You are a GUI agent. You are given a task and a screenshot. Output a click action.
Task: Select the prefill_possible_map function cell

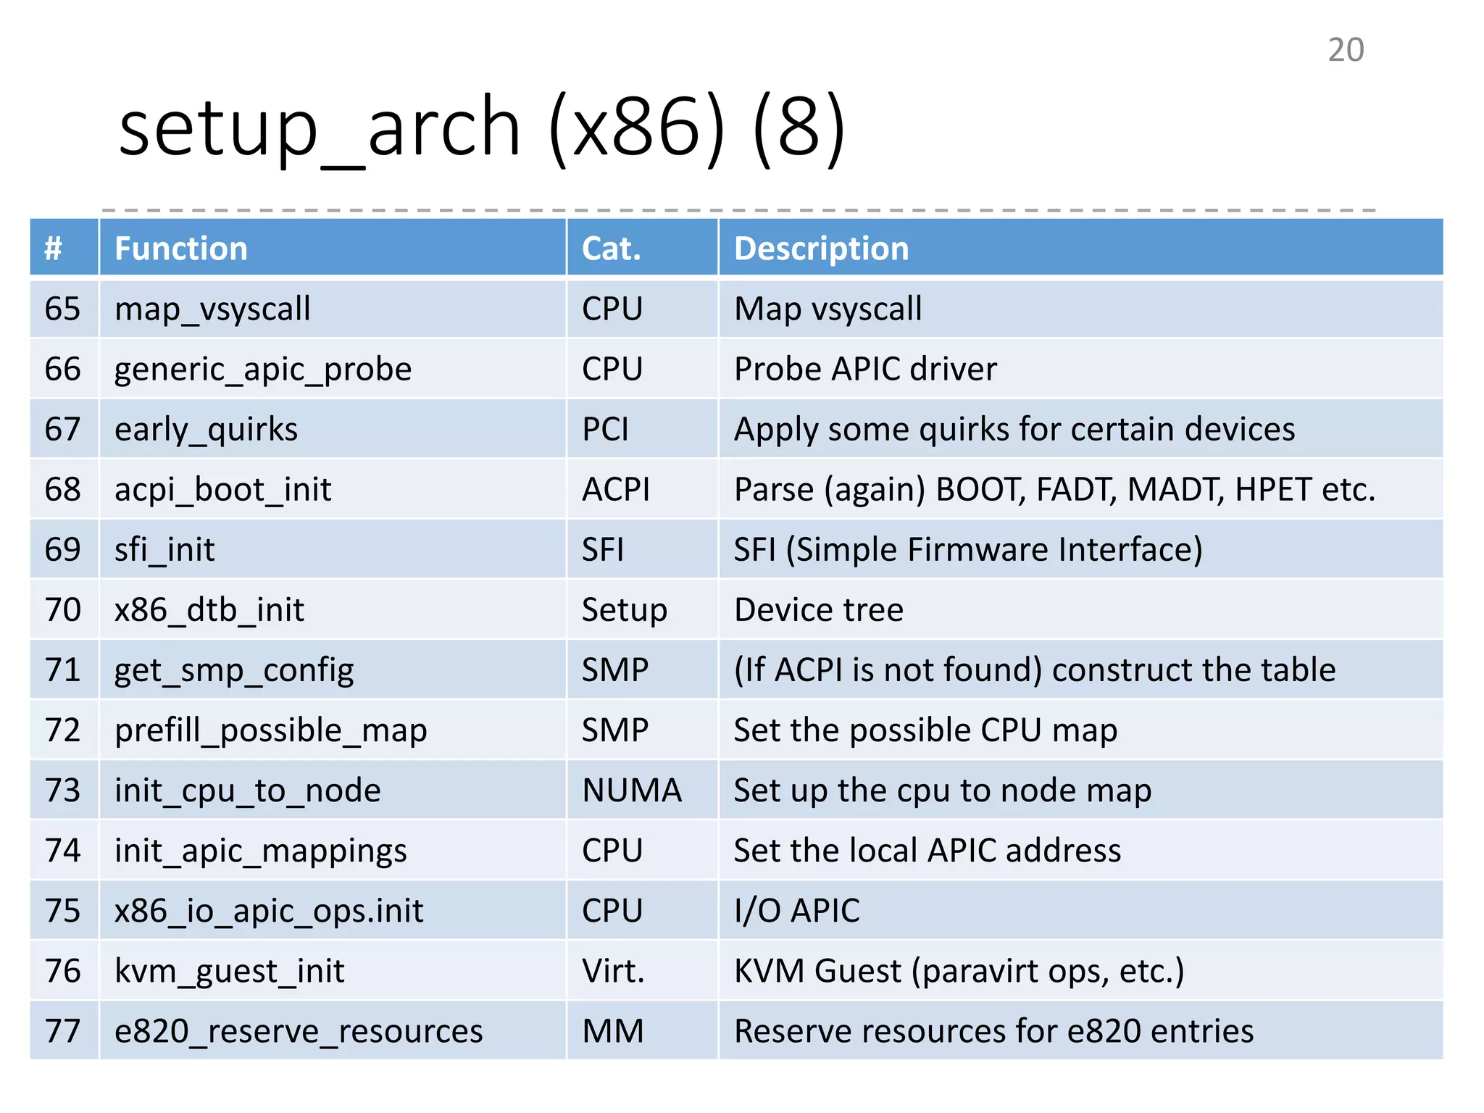click(270, 730)
